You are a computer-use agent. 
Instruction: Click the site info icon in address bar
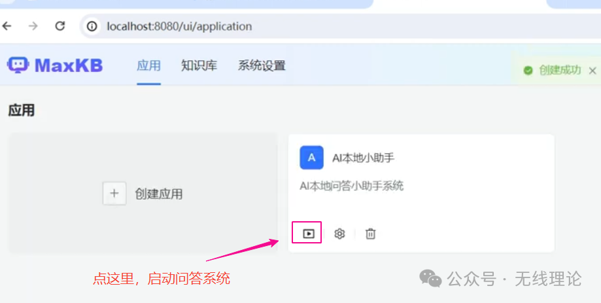click(92, 26)
